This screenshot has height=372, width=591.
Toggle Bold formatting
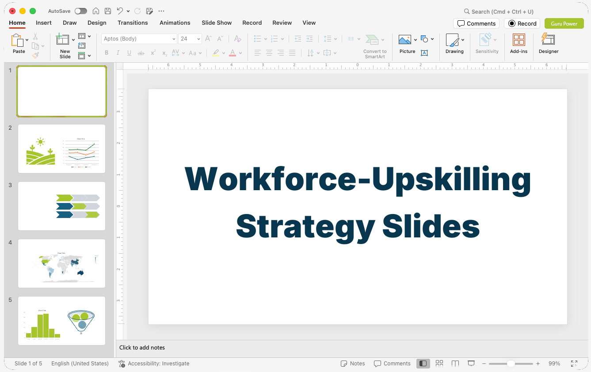pyautogui.click(x=107, y=53)
